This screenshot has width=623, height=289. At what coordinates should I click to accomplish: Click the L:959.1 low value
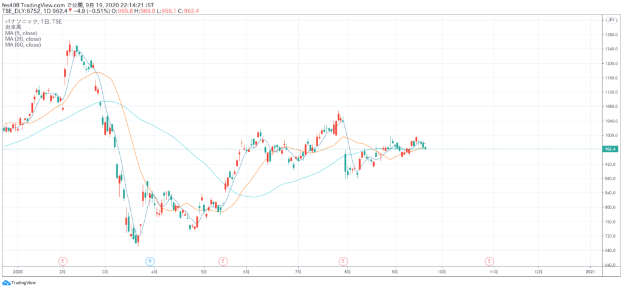[x=168, y=11]
